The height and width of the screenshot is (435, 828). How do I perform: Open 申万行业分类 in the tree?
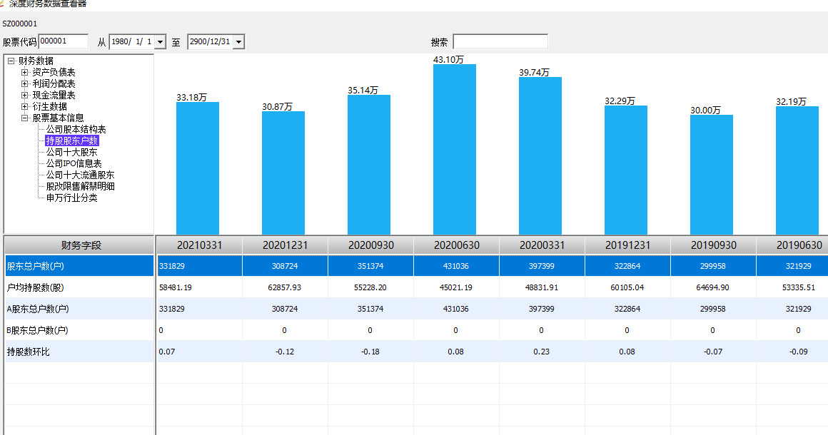click(72, 198)
